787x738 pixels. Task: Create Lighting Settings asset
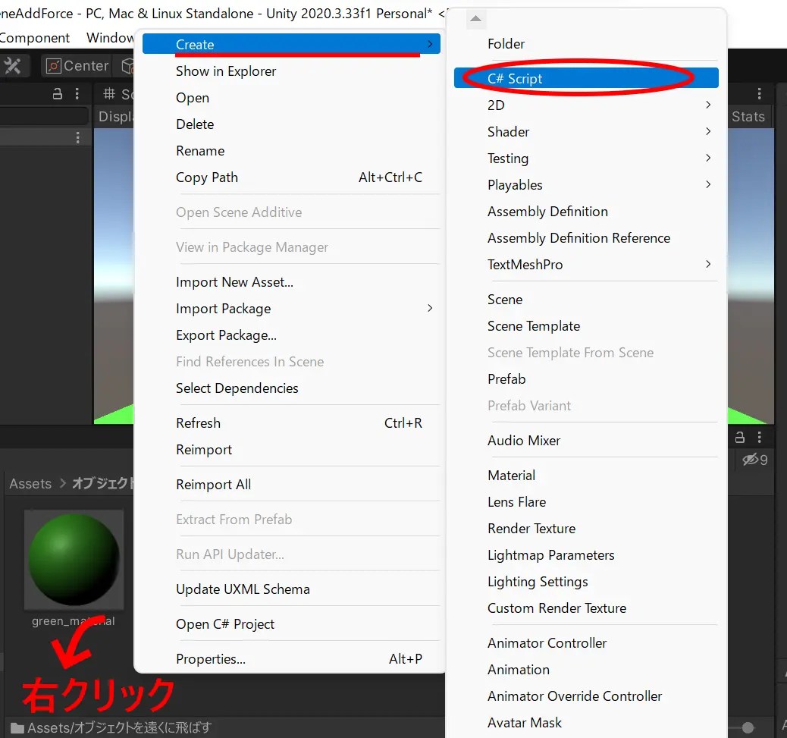pyautogui.click(x=586, y=582)
